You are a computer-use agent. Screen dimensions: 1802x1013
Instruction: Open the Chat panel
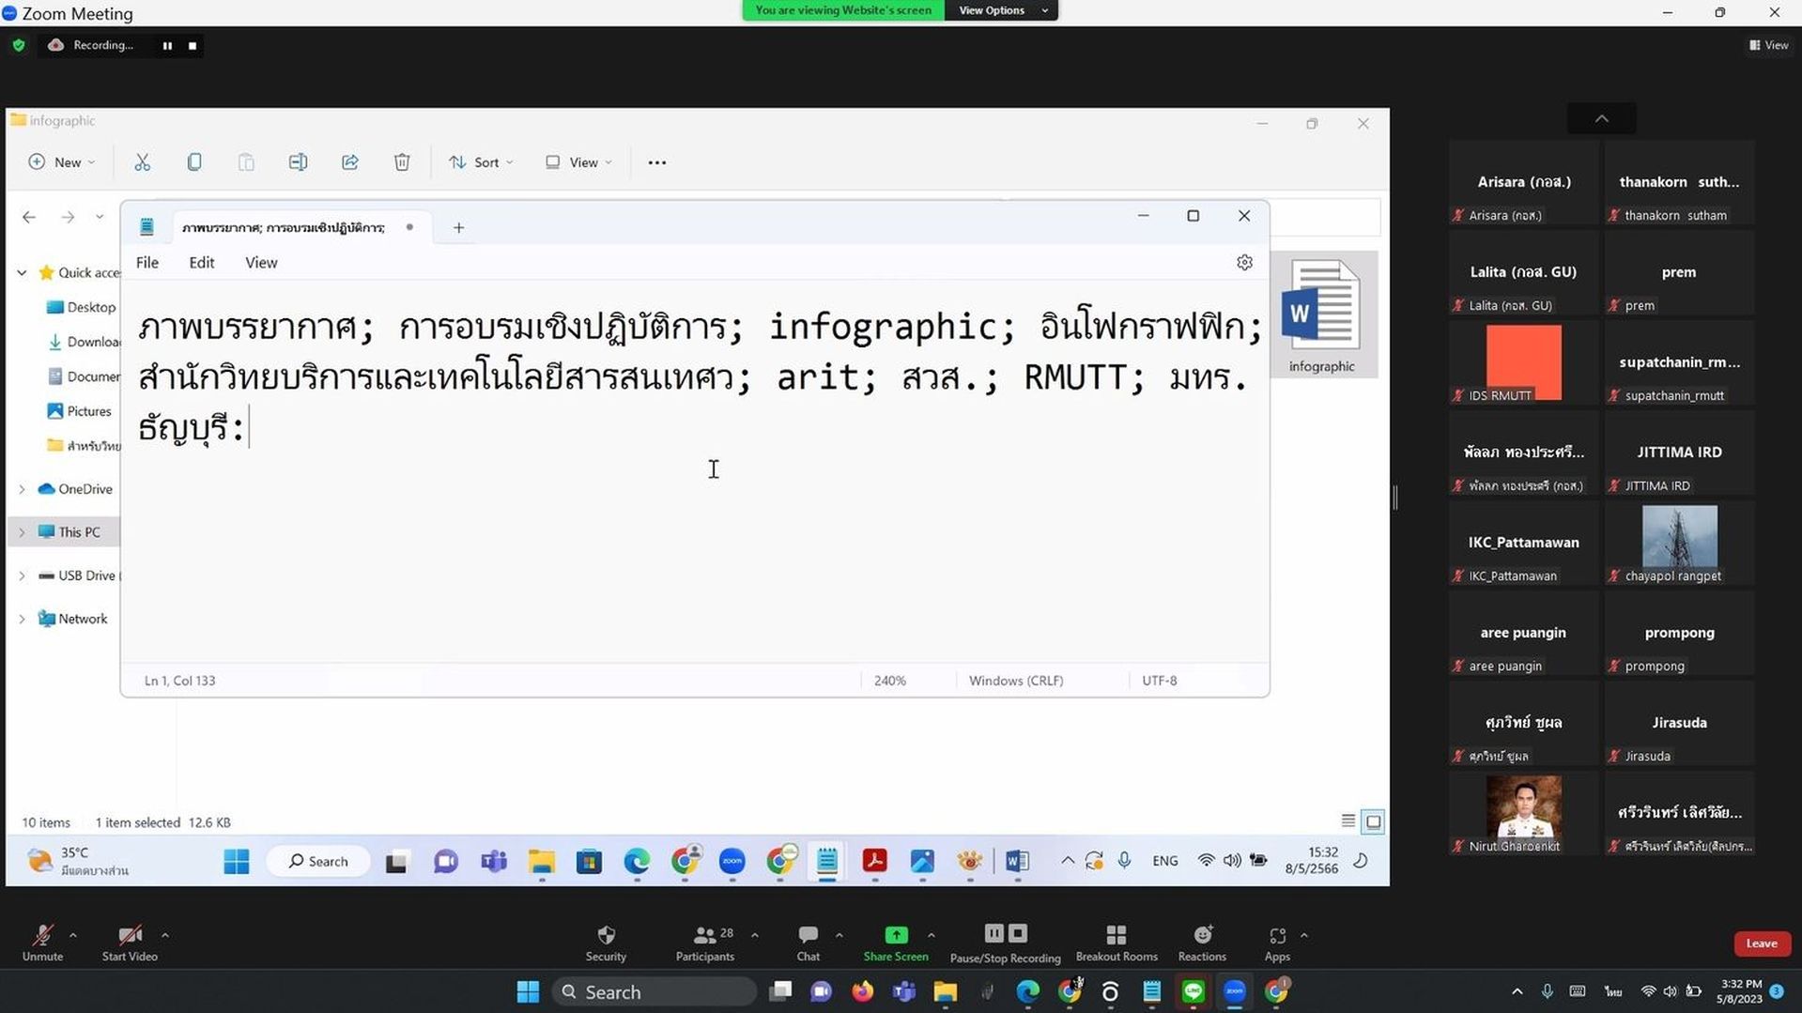click(808, 943)
